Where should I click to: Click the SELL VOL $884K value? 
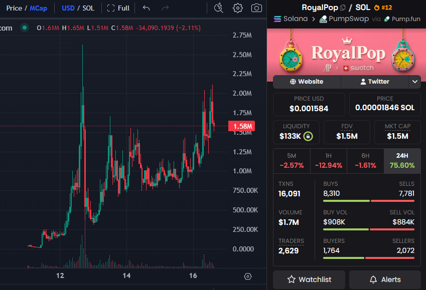pyautogui.click(x=403, y=222)
